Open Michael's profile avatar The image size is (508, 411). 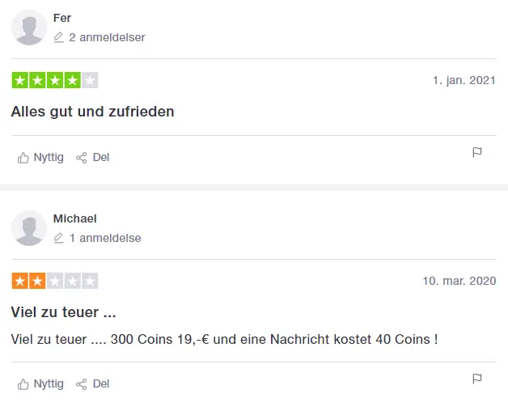point(29,228)
